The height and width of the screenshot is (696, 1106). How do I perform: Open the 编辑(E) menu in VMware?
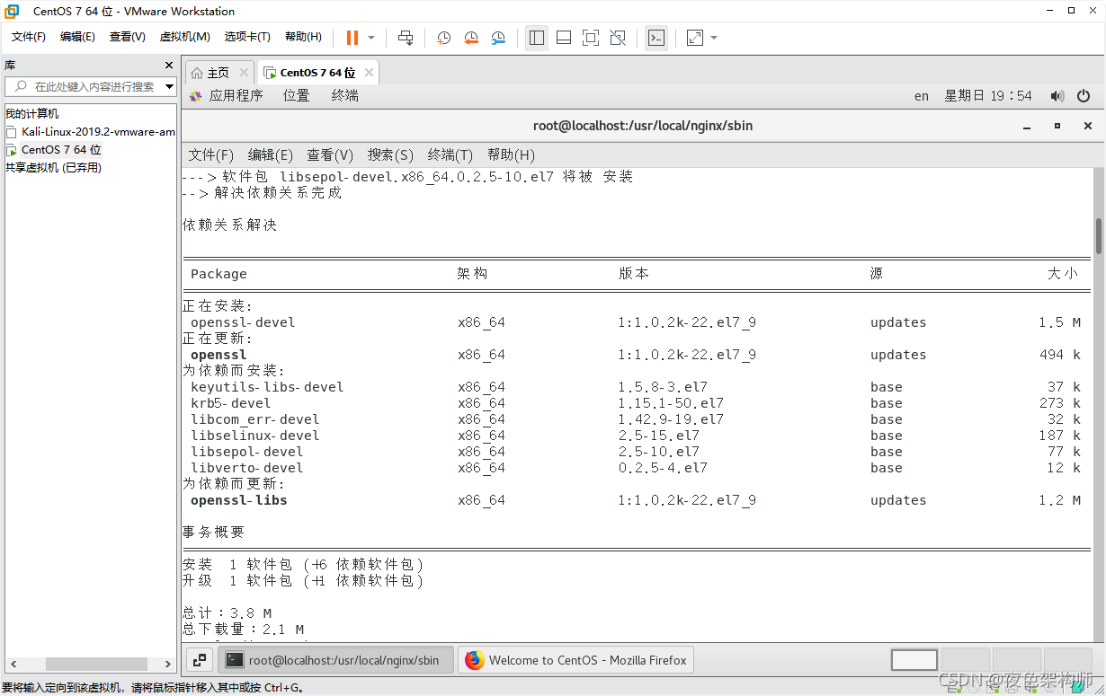pyautogui.click(x=77, y=37)
